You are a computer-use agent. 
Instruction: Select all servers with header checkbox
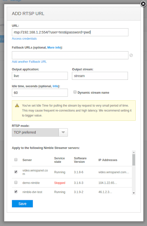click(x=16, y=160)
